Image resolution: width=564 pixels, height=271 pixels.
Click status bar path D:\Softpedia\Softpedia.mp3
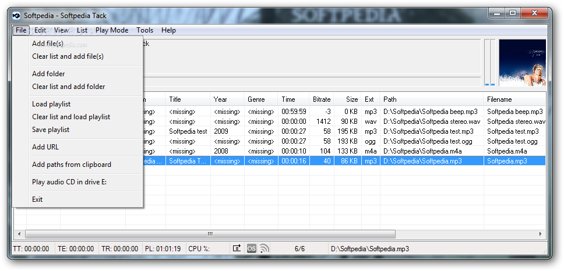[x=370, y=249]
